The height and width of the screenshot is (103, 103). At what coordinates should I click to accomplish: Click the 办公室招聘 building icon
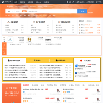click(9, 22)
